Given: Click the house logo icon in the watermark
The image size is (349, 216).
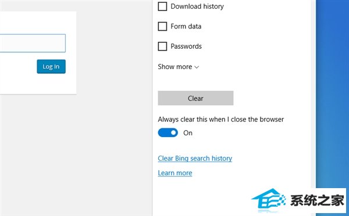Looking at the screenshot, I should [269, 200].
